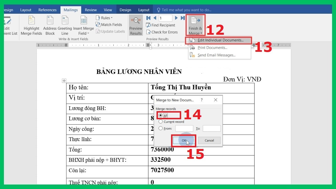This screenshot has width=336, height=189.
Task: Select the All merge records option
Action: pos(161,115)
